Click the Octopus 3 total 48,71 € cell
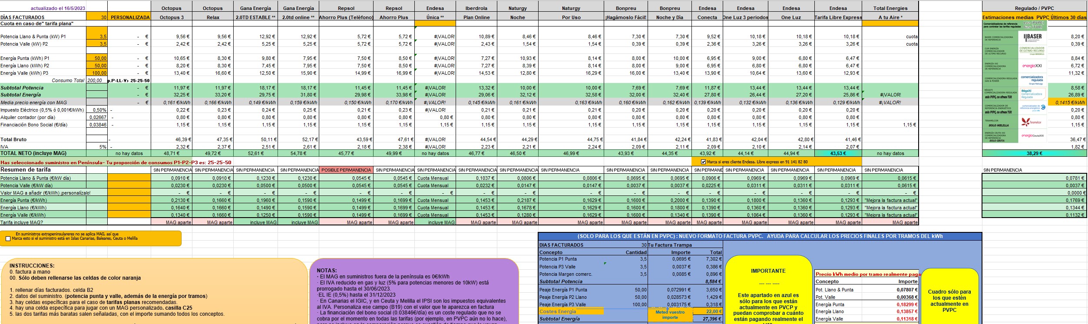Viewport: 1088px width, 324px height. (x=172, y=153)
